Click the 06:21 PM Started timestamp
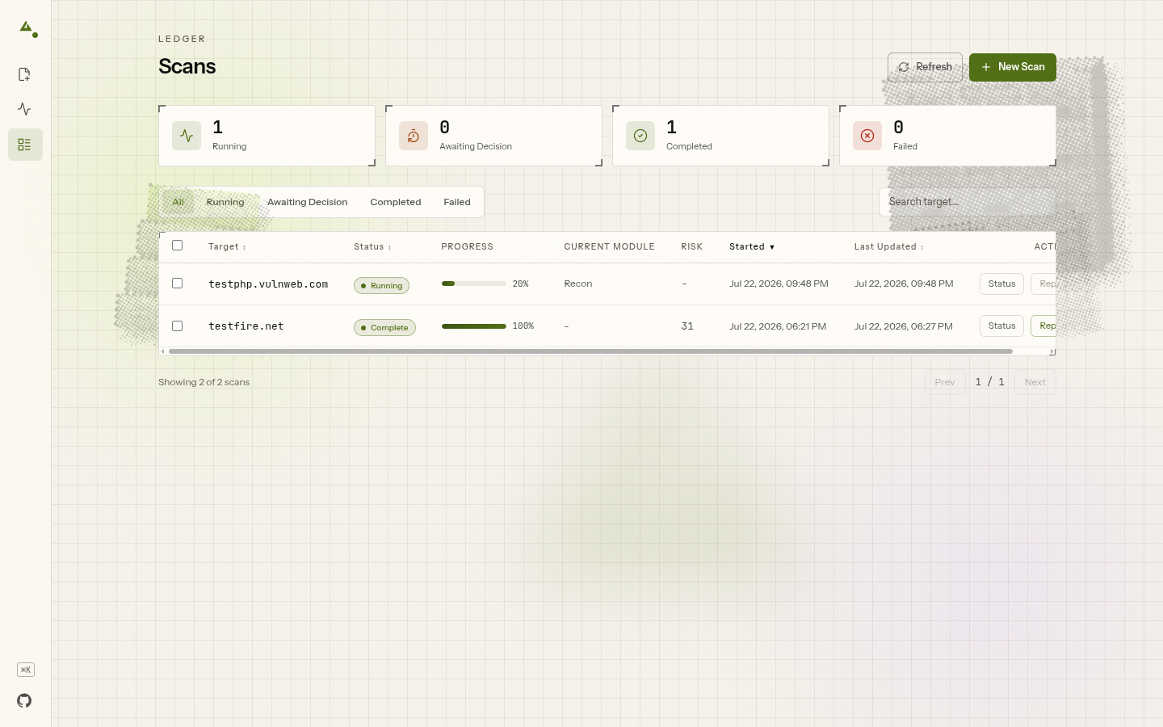The height and width of the screenshot is (727, 1163). [778, 326]
